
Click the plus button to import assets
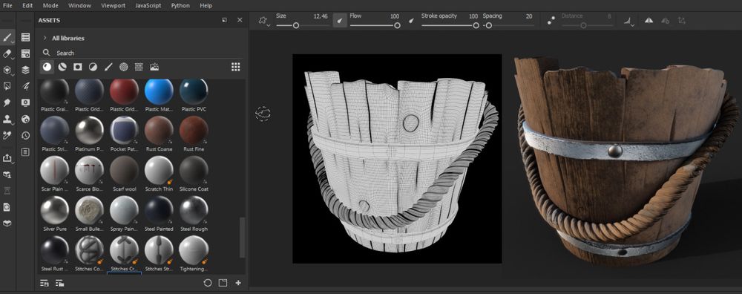(238, 283)
